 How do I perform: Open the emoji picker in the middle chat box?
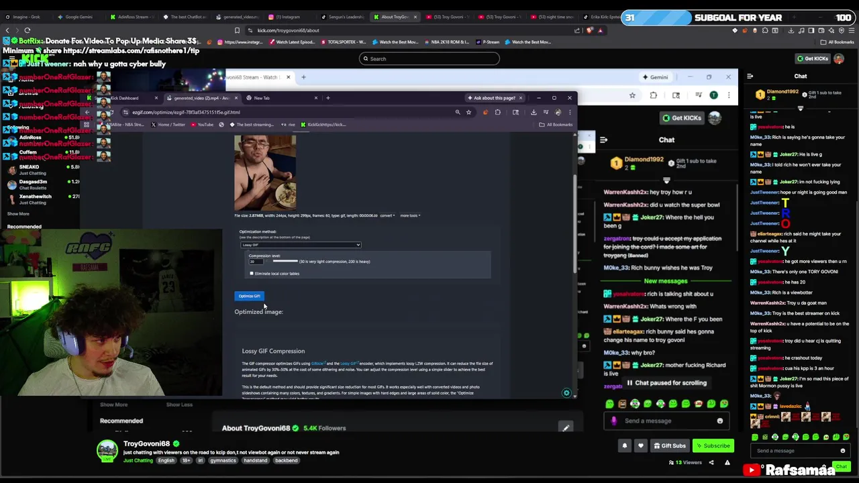pyautogui.click(x=719, y=421)
